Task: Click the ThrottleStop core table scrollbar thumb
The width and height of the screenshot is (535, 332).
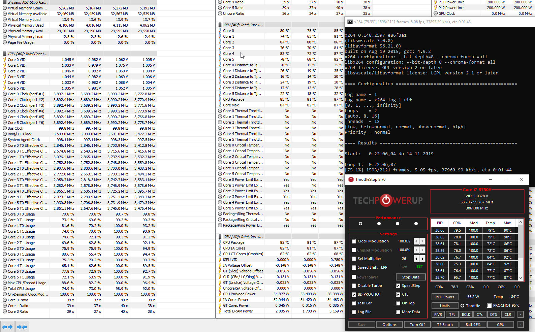Action: pos(521,241)
